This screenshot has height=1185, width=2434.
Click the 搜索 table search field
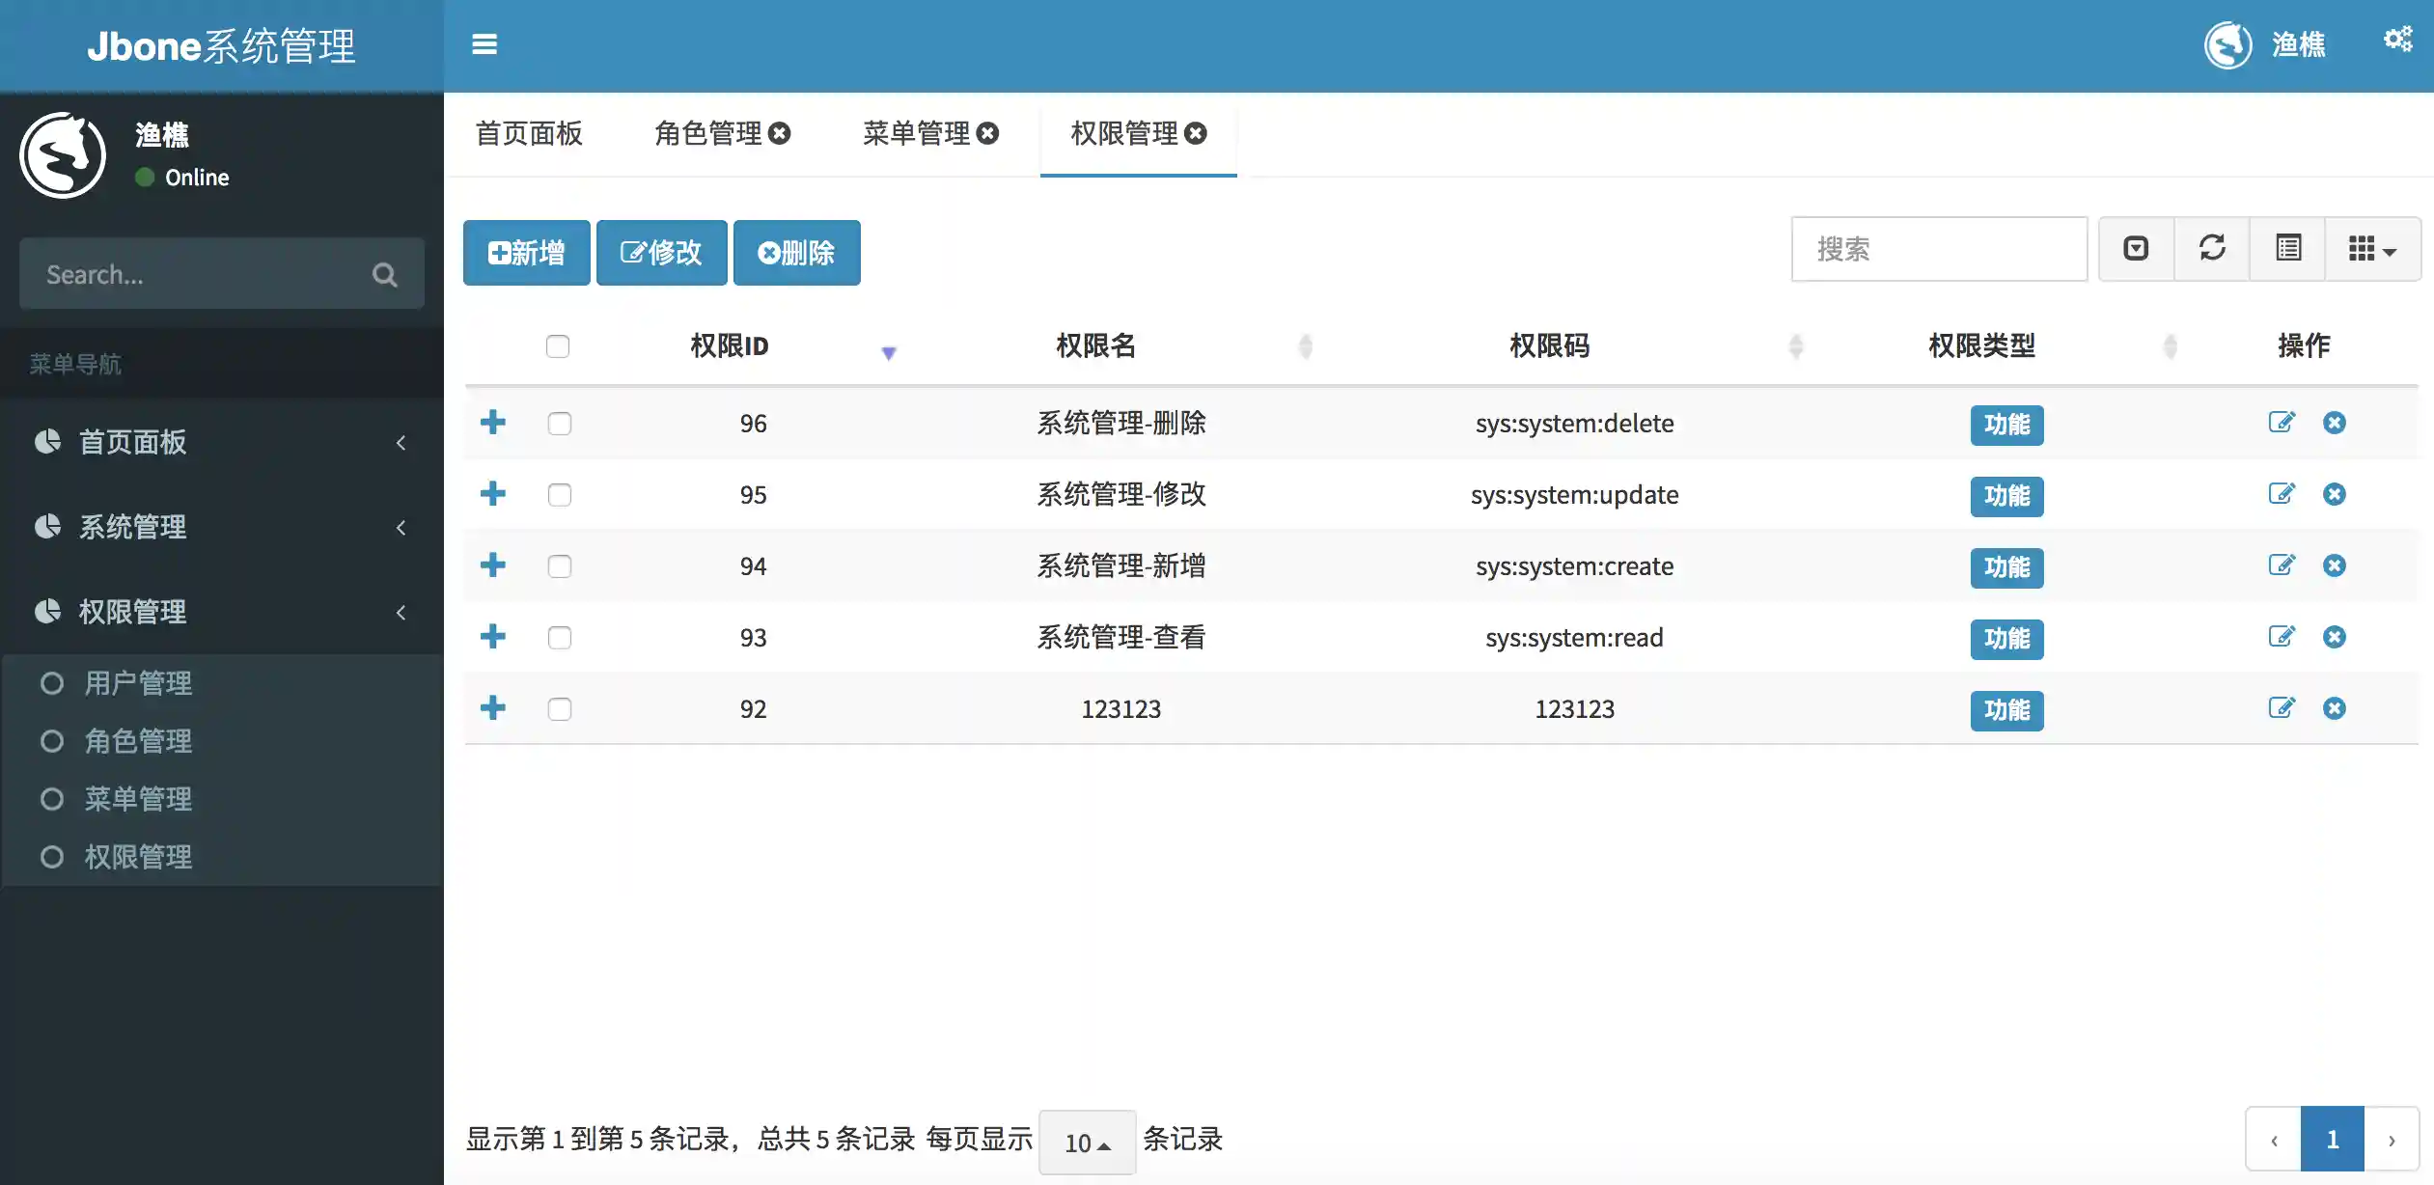pyautogui.click(x=1938, y=249)
